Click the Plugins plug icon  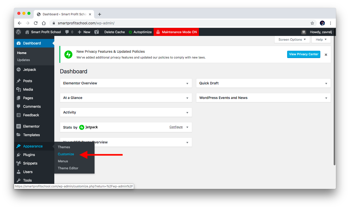point(19,155)
